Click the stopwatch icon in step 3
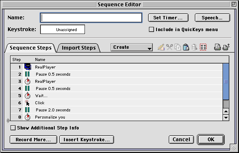 [x=28, y=81]
